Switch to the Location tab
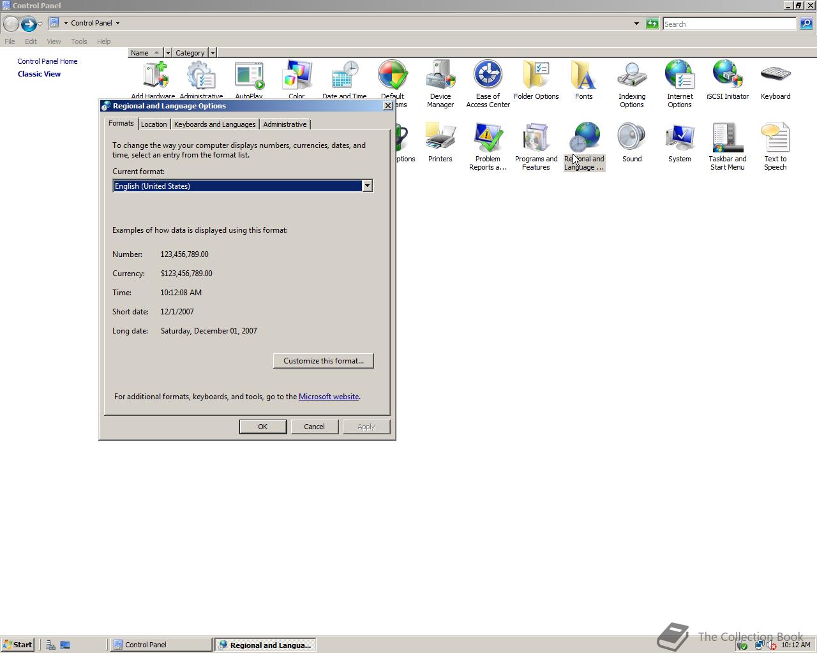The image size is (817, 653). pos(154,124)
